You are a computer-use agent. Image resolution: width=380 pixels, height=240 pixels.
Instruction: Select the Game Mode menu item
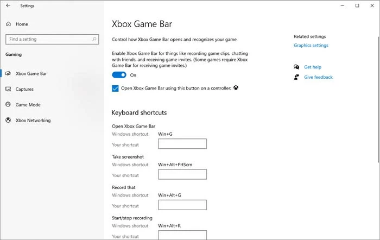coord(28,105)
